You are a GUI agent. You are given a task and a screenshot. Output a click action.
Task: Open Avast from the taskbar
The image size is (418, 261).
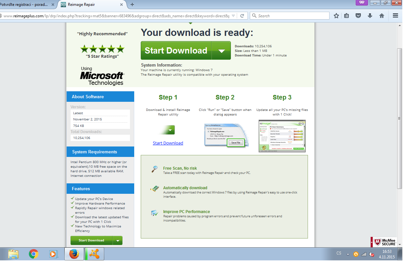[x=95, y=254]
